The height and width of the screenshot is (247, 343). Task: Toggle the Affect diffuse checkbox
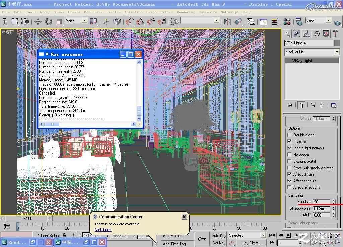coord(289,174)
